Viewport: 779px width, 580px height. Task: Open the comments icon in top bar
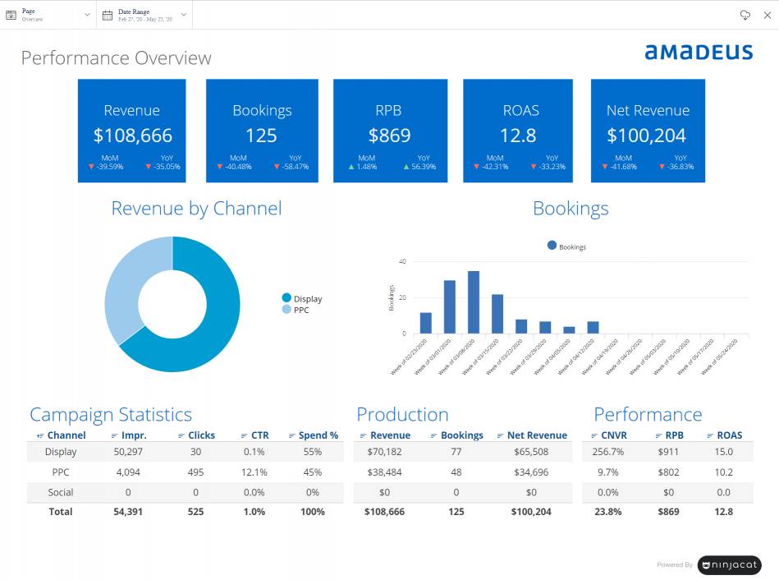[x=745, y=15]
